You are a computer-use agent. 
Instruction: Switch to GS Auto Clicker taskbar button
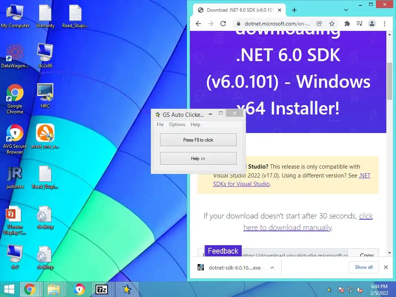click(127, 289)
